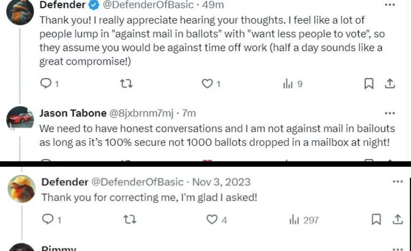Reply to the first Defender tweet
Screen dimensions: 411x251
point(45,84)
